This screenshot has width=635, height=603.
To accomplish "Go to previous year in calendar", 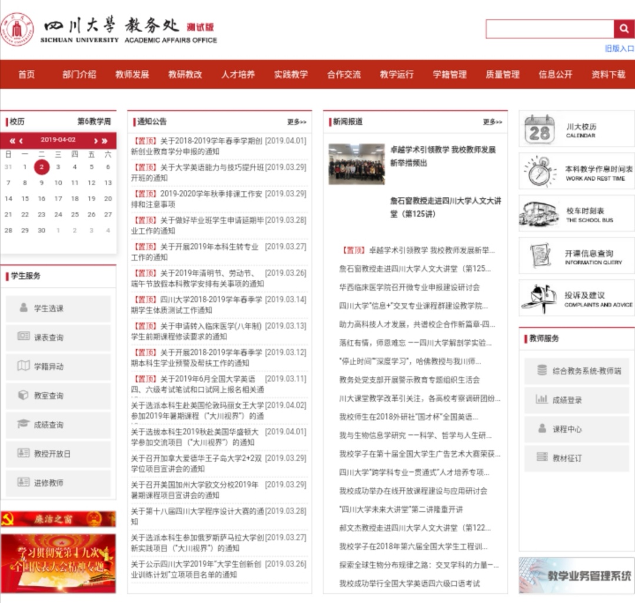I will (x=12, y=140).
